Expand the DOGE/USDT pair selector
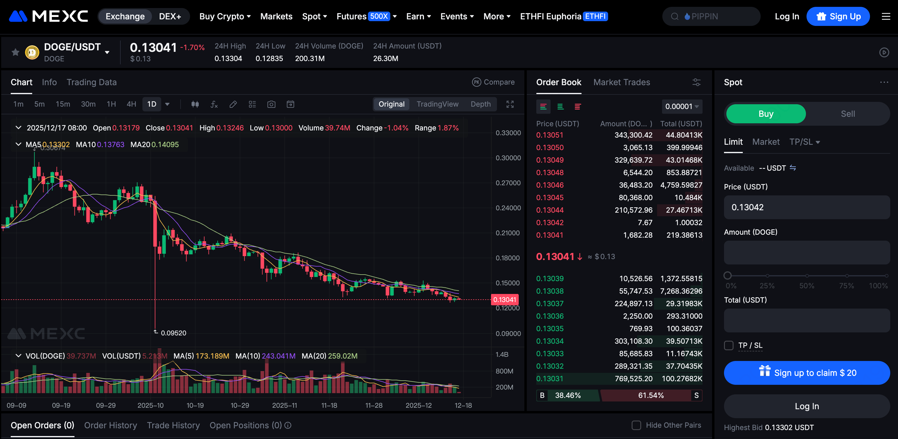 click(x=107, y=52)
